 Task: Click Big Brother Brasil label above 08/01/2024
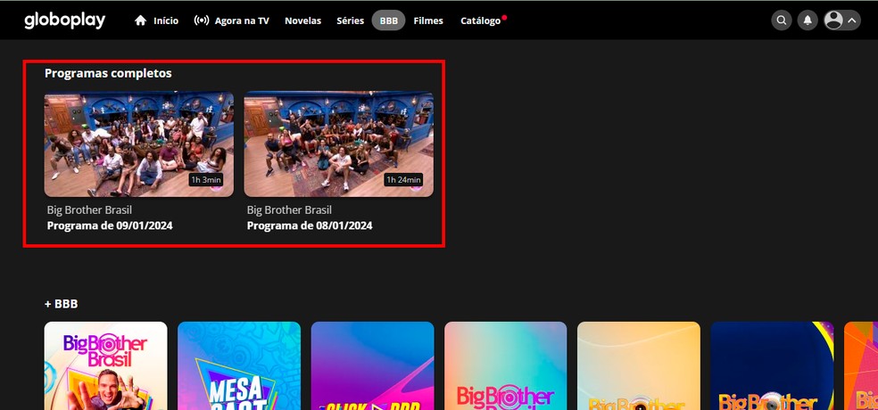(289, 210)
